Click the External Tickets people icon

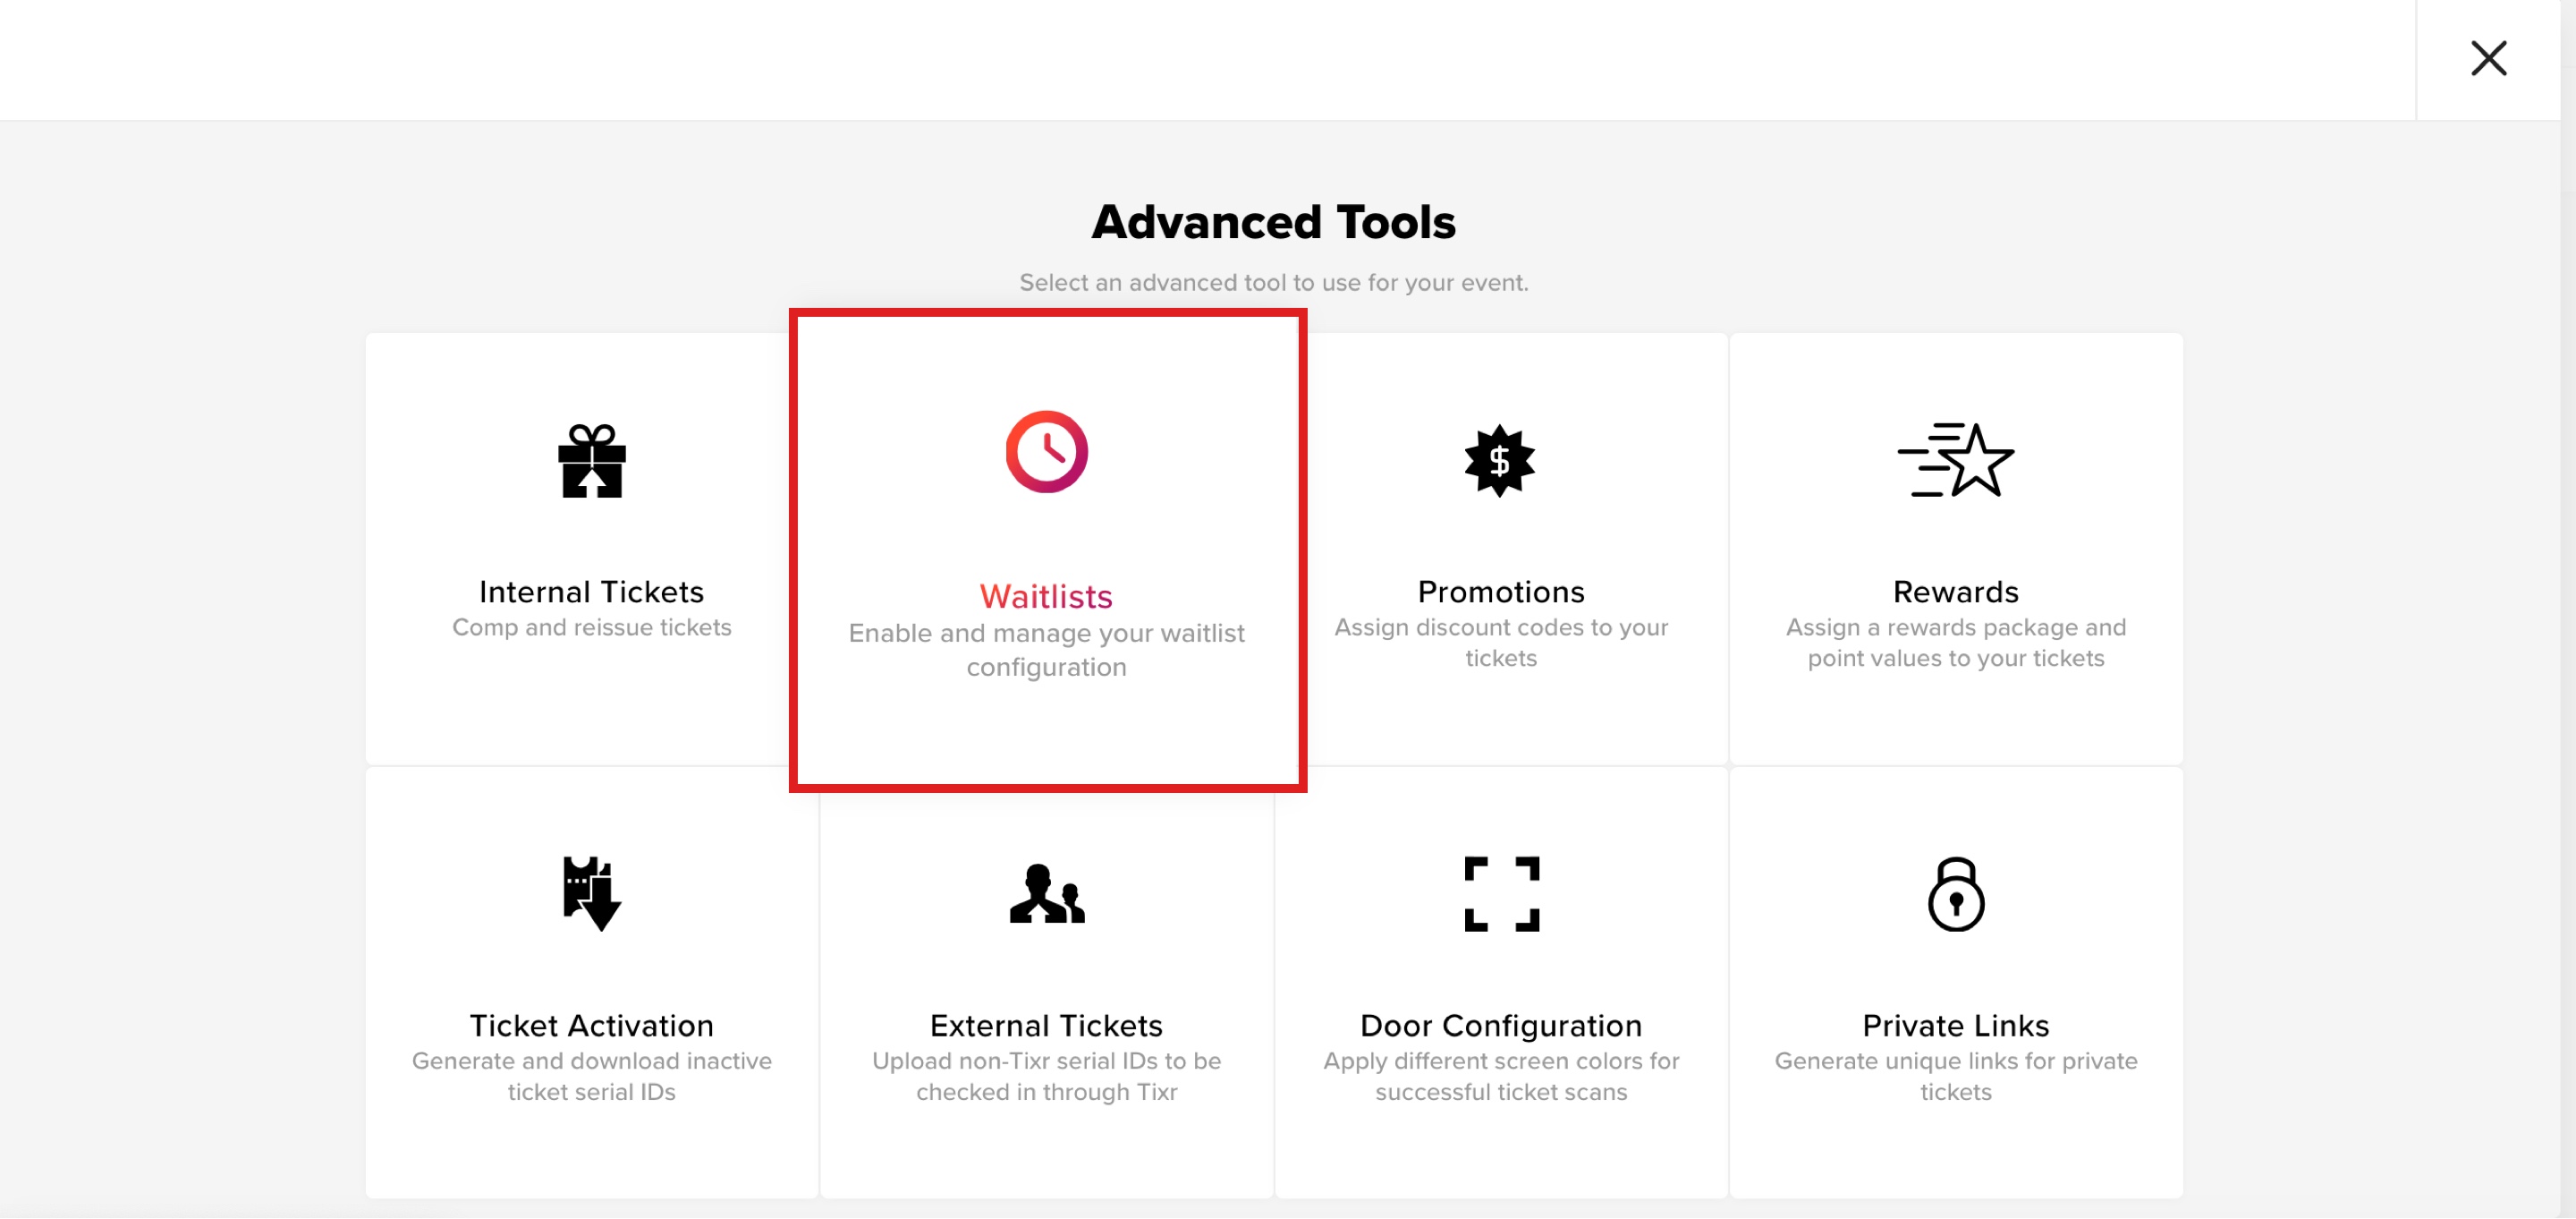(x=1046, y=894)
